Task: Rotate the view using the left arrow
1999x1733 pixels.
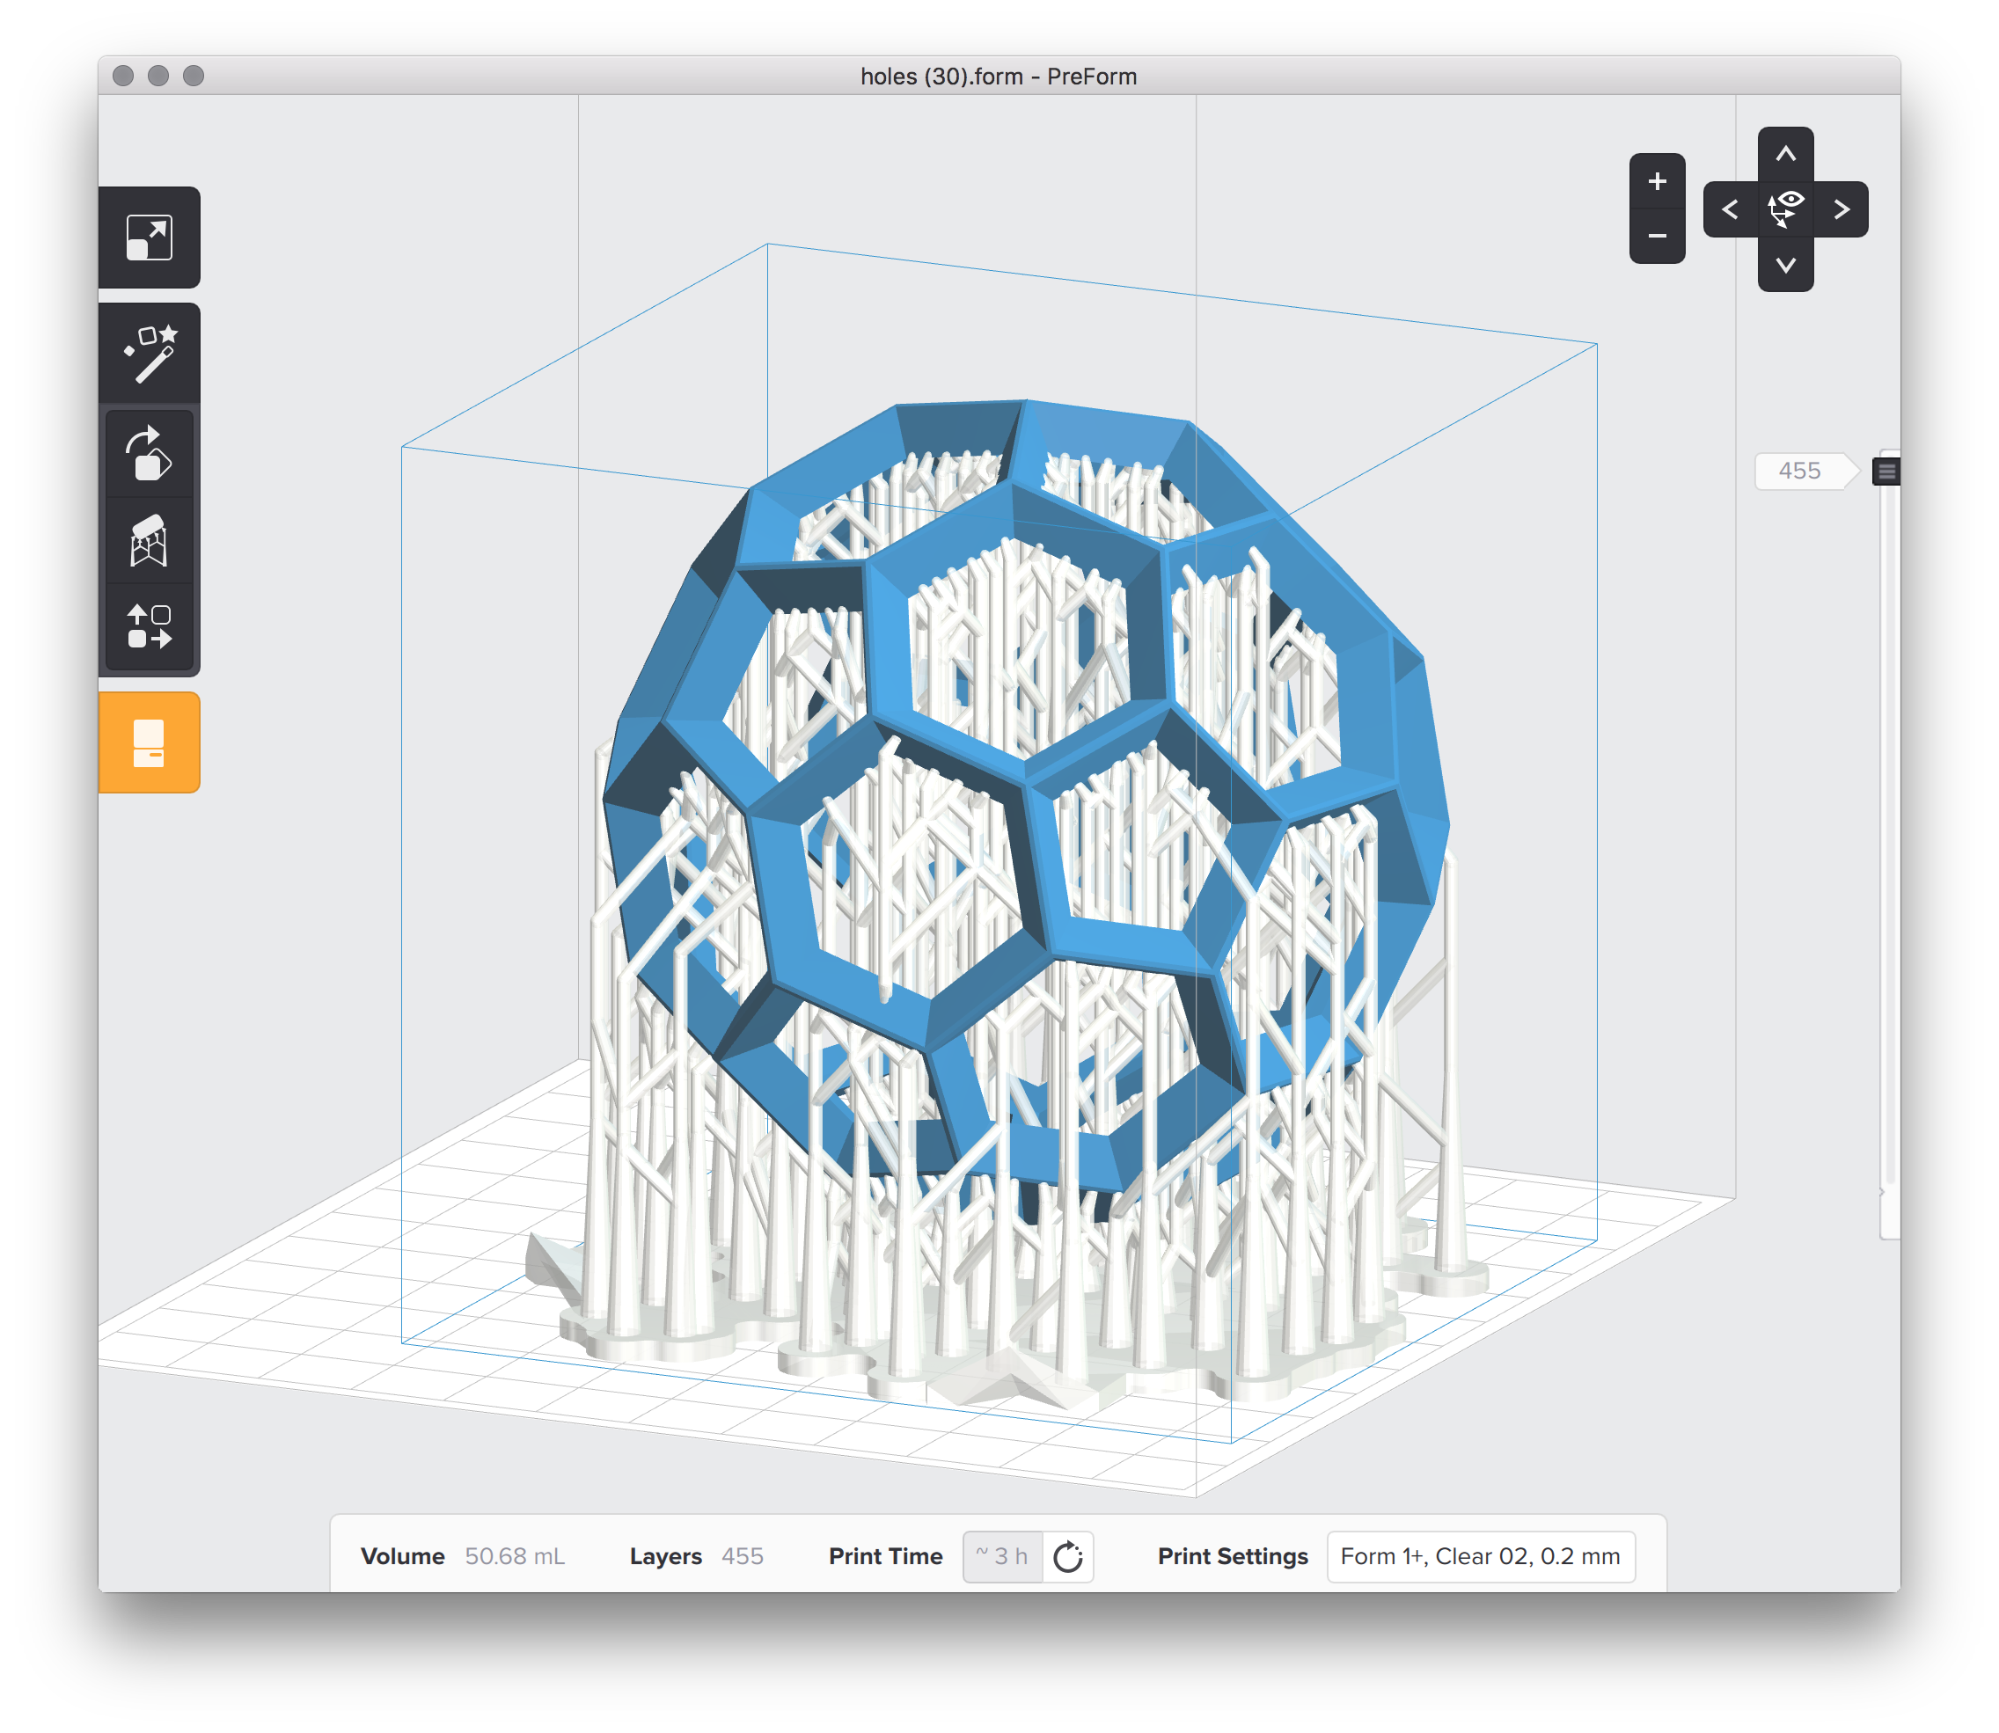Action: click(x=1732, y=208)
